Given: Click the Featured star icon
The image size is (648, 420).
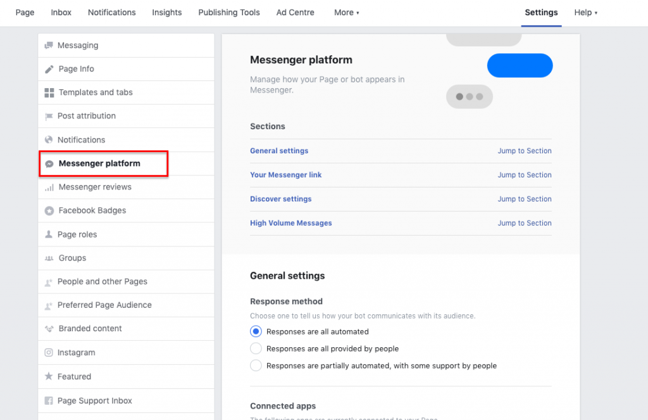Looking at the screenshot, I should click(x=49, y=376).
